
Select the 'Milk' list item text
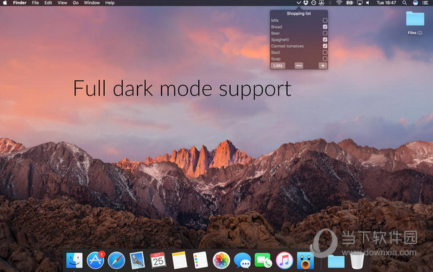pos(275,21)
